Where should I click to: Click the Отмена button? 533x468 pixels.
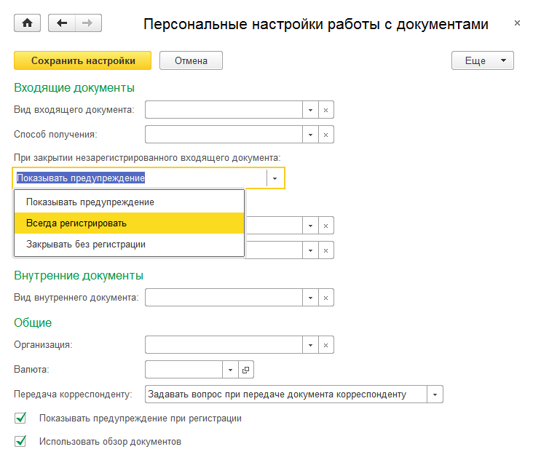click(x=191, y=61)
